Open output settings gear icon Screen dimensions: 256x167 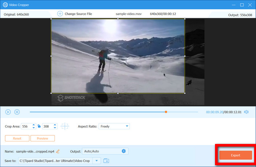coord(124,151)
